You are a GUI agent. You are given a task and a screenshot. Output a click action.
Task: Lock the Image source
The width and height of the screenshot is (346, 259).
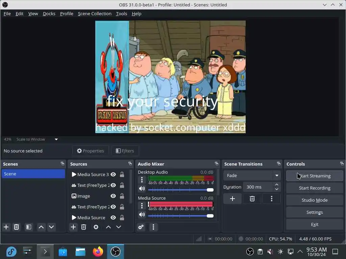pos(122,196)
